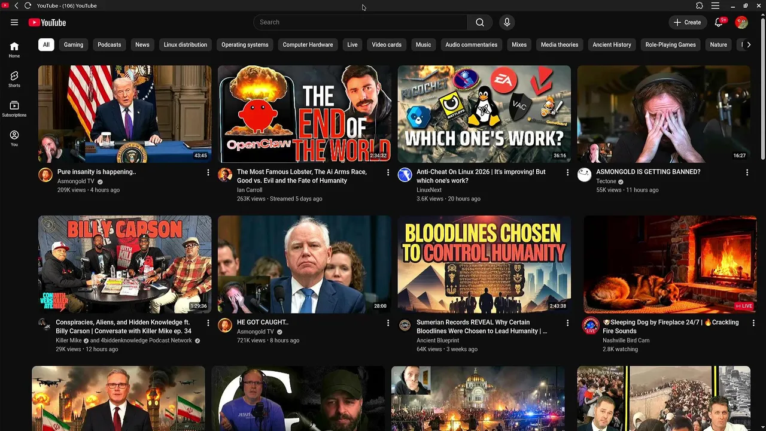The width and height of the screenshot is (766, 431).
Task: Select the Audio commentaries chip
Action: click(472, 45)
